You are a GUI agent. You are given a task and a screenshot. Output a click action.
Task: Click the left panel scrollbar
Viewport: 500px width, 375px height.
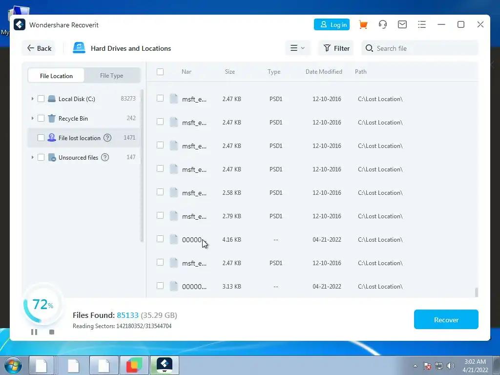click(x=142, y=166)
